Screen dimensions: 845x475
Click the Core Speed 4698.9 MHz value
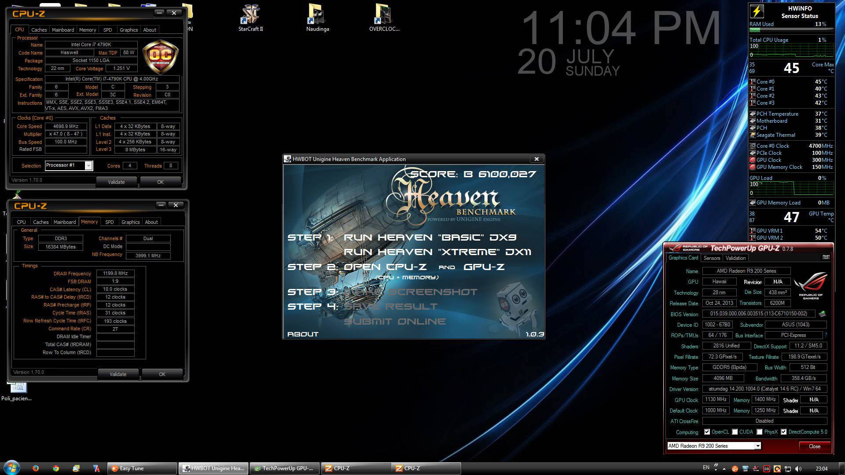(x=66, y=126)
